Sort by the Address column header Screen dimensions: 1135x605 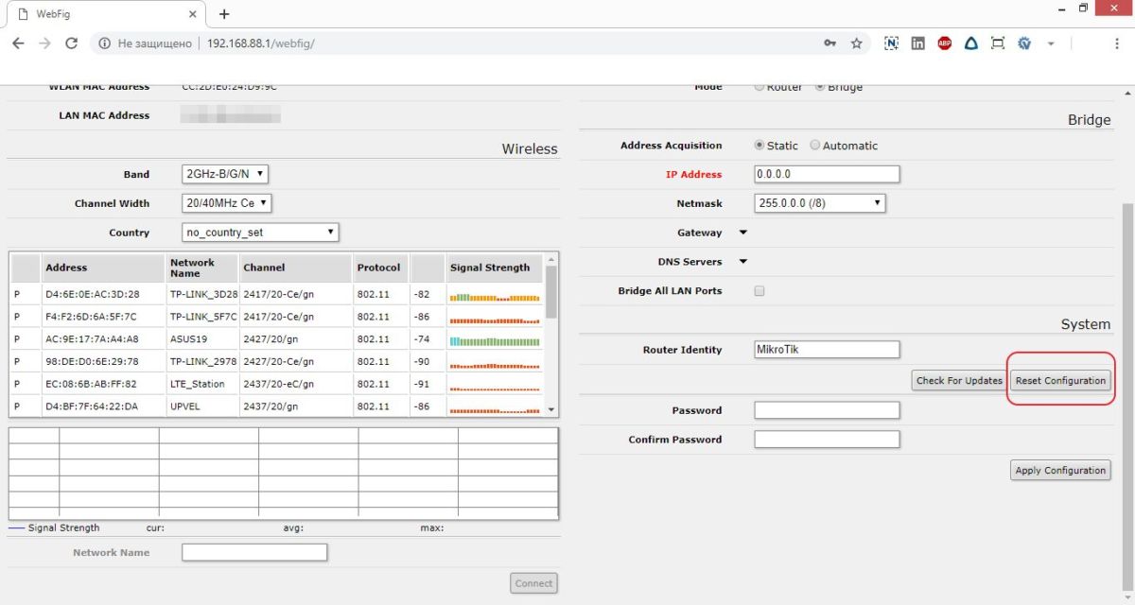(x=102, y=268)
